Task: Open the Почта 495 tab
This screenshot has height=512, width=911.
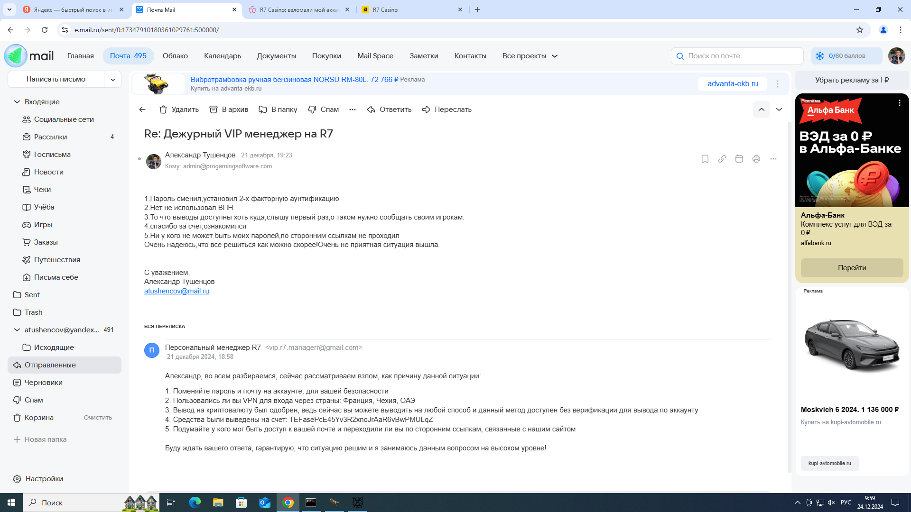Action: pyautogui.click(x=128, y=56)
